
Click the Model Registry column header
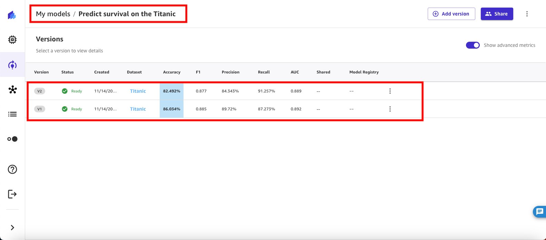(x=364, y=72)
